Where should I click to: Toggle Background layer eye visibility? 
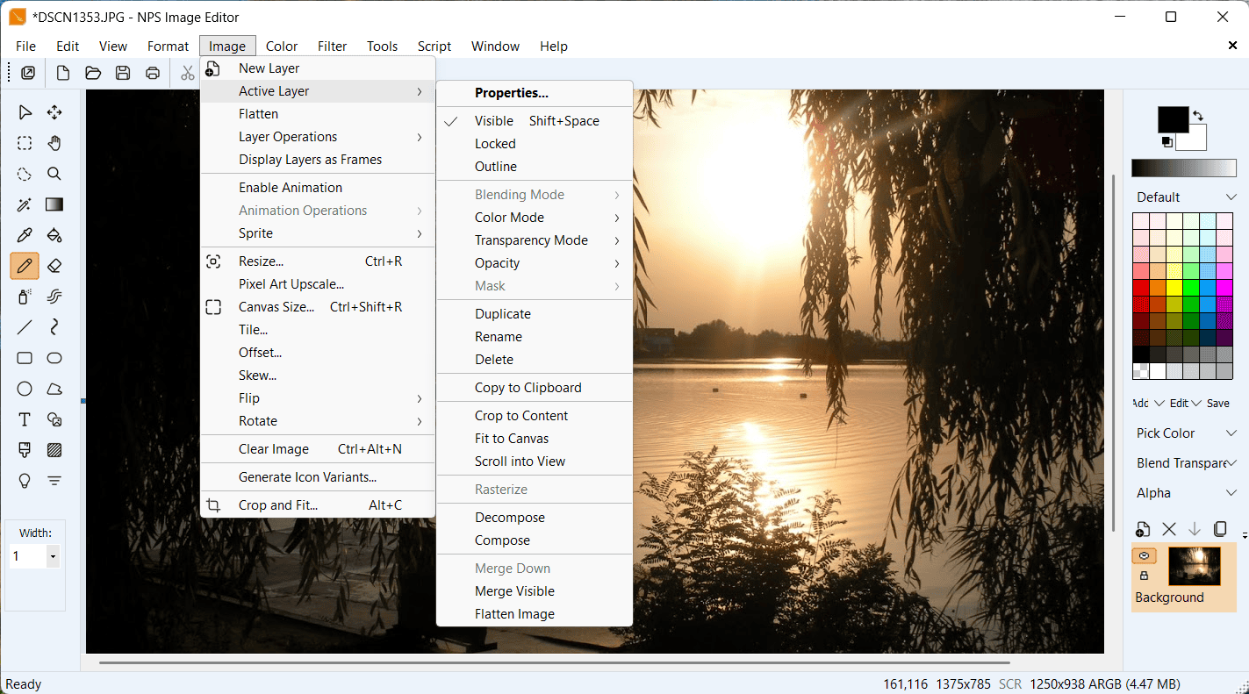(1144, 555)
